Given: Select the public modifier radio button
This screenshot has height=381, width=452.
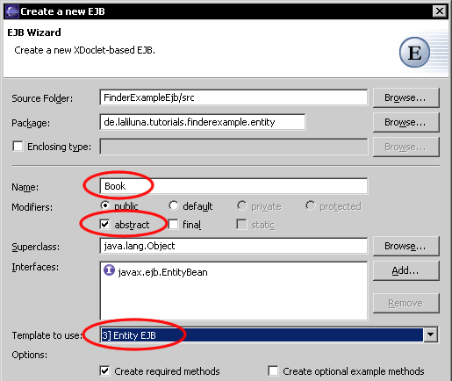Looking at the screenshot, I should point(104,205).
